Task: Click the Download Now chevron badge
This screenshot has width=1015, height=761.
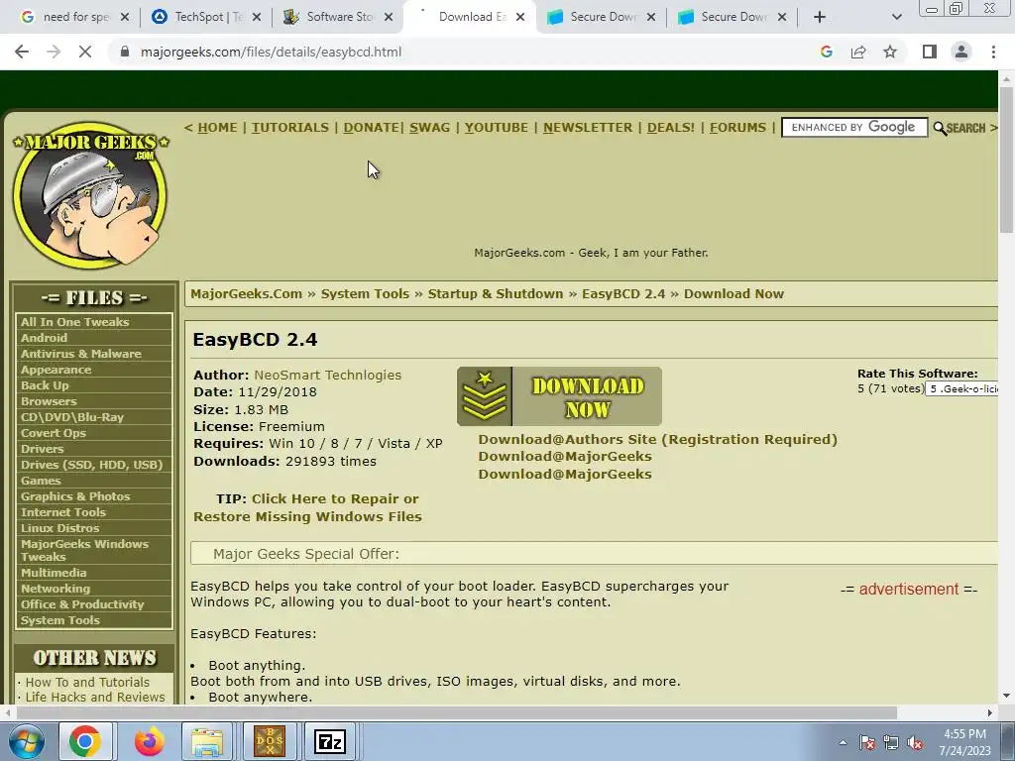Action: point(484,396)
